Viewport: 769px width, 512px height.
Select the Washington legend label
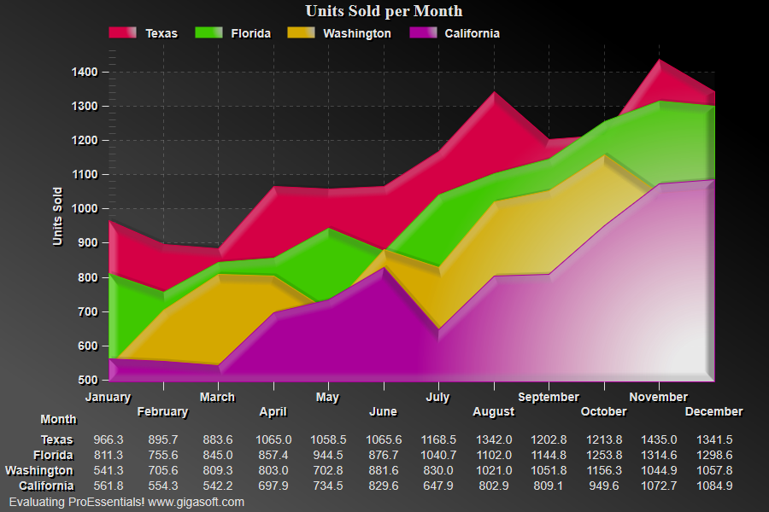point(357,33)
